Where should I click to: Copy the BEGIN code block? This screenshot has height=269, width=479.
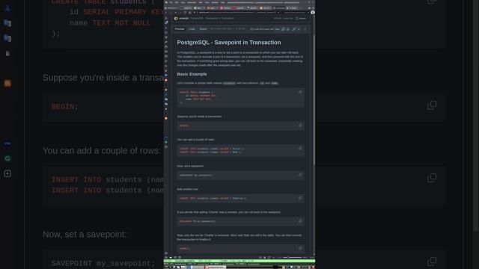coord(300,126)
